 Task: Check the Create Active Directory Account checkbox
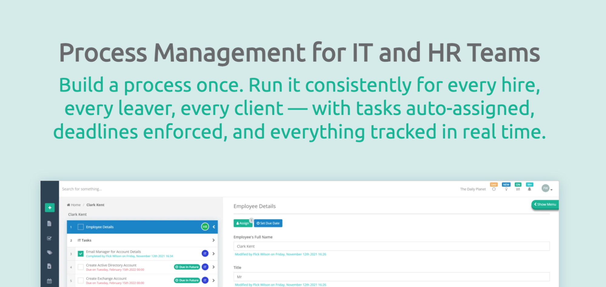tap(81, 267)
